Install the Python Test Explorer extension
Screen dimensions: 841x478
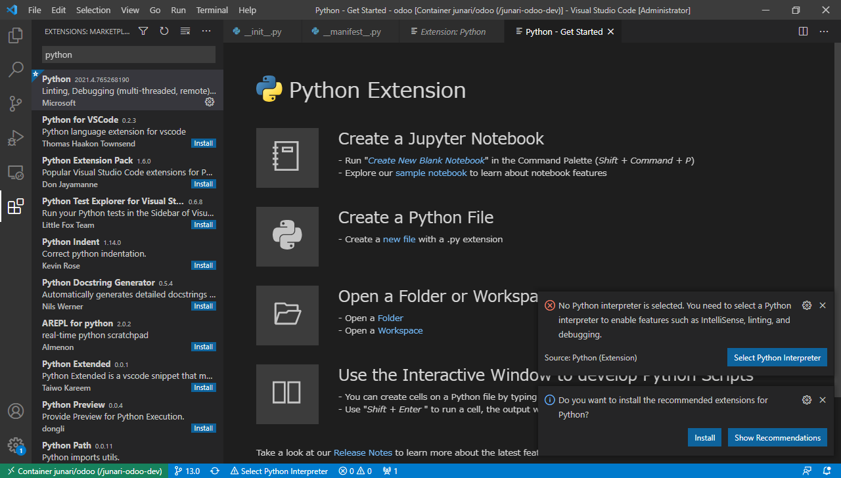(204, 225)
